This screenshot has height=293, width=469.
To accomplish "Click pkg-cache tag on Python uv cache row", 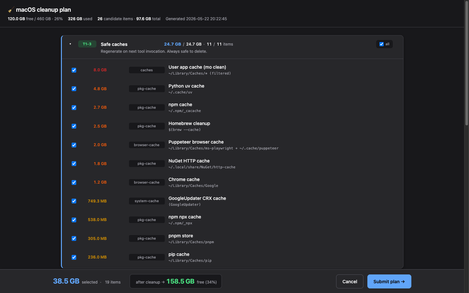I will 147,89.
